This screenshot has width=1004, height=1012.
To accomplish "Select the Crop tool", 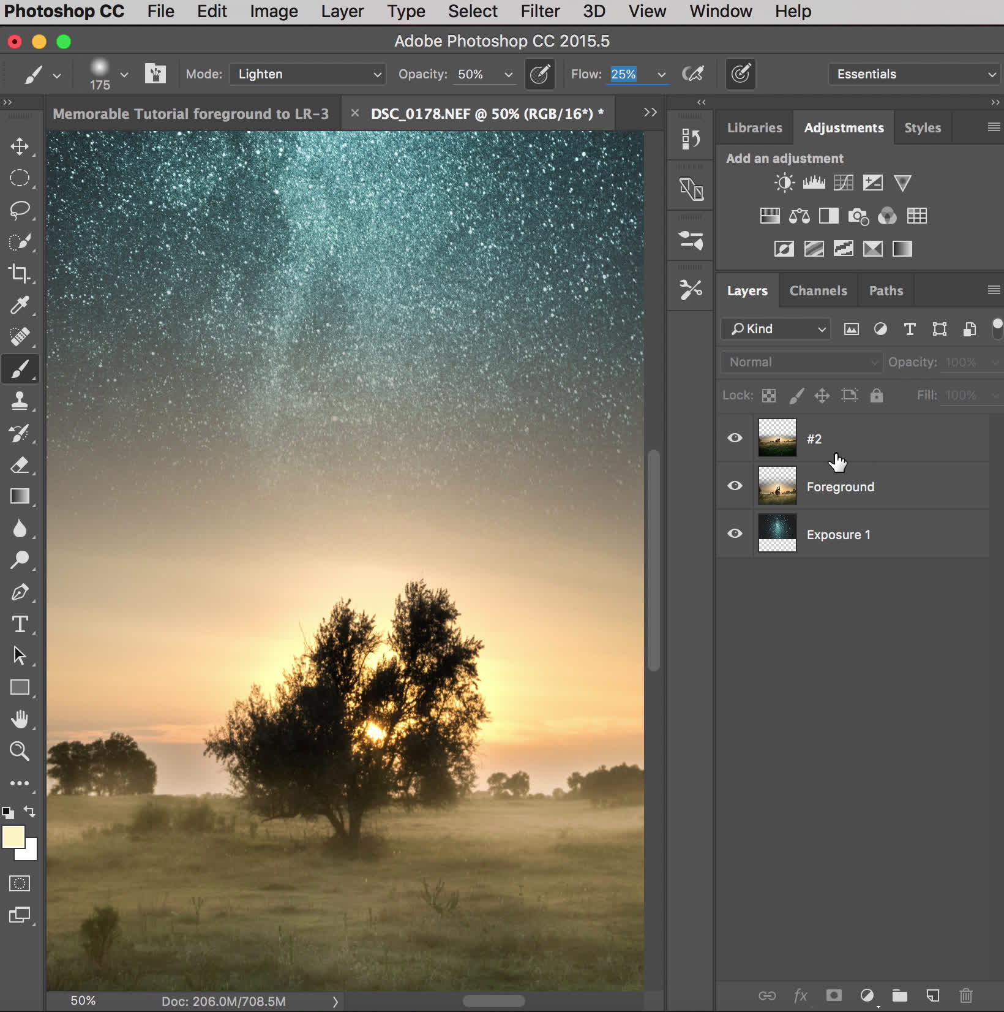I will (20, 273).
